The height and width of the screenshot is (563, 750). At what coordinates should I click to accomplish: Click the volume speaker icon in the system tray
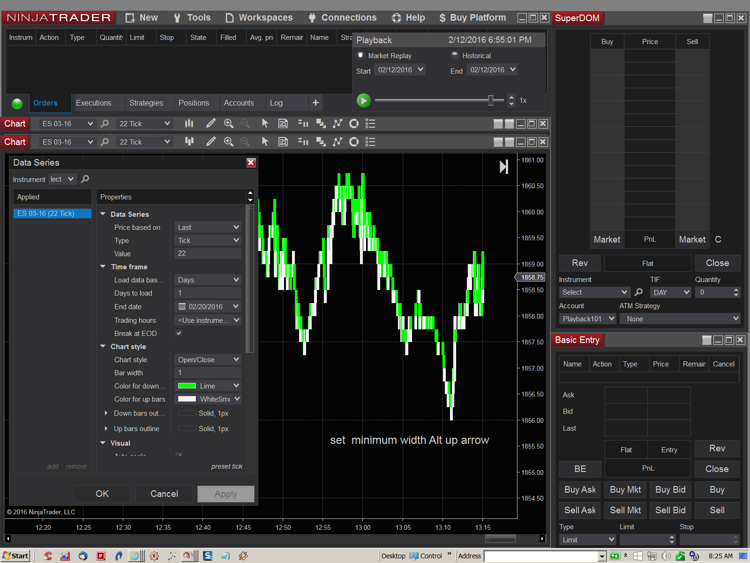tap(666, 556)
